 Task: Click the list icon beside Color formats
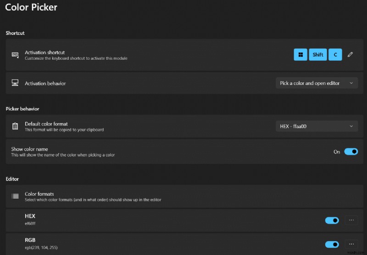point(15,196)
